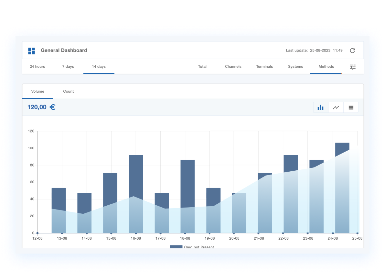Show the Count chart tab
This screenshot has height=273, width=385.
[69, 91]
